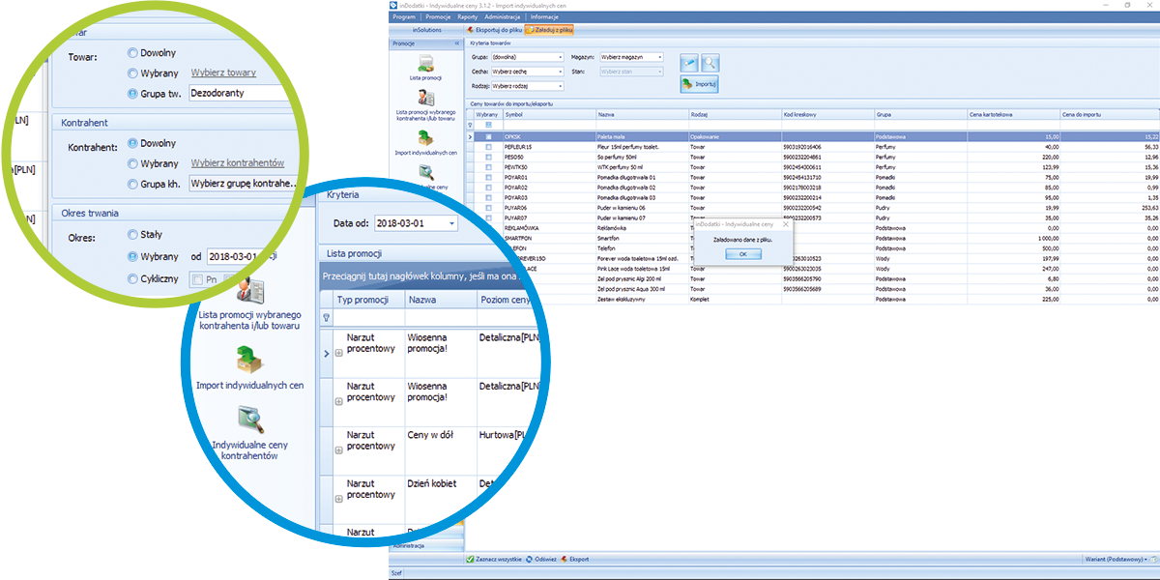Select Cykliczny radio for Okres
The height and width of the screenshot is (580, 1160).
tap(132, 278)
